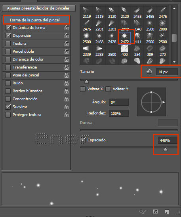
Task: Uncheck the Dispersión checkbox
Action: (x=8, y=36)
